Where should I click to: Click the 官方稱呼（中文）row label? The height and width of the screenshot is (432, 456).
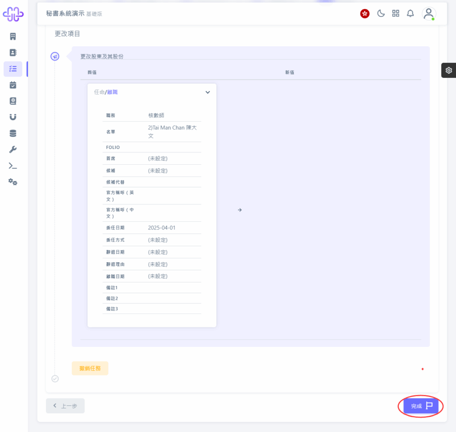[120, 213]
